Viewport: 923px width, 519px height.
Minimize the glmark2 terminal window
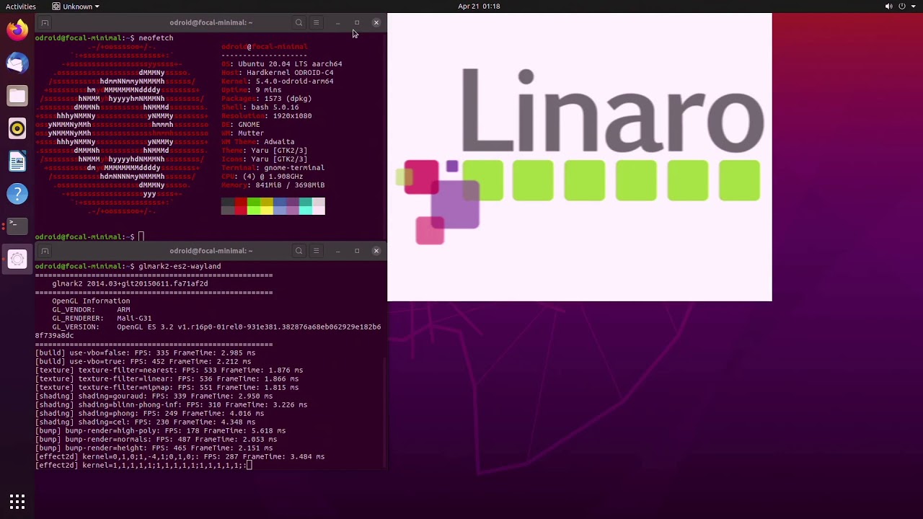point(337,251)
